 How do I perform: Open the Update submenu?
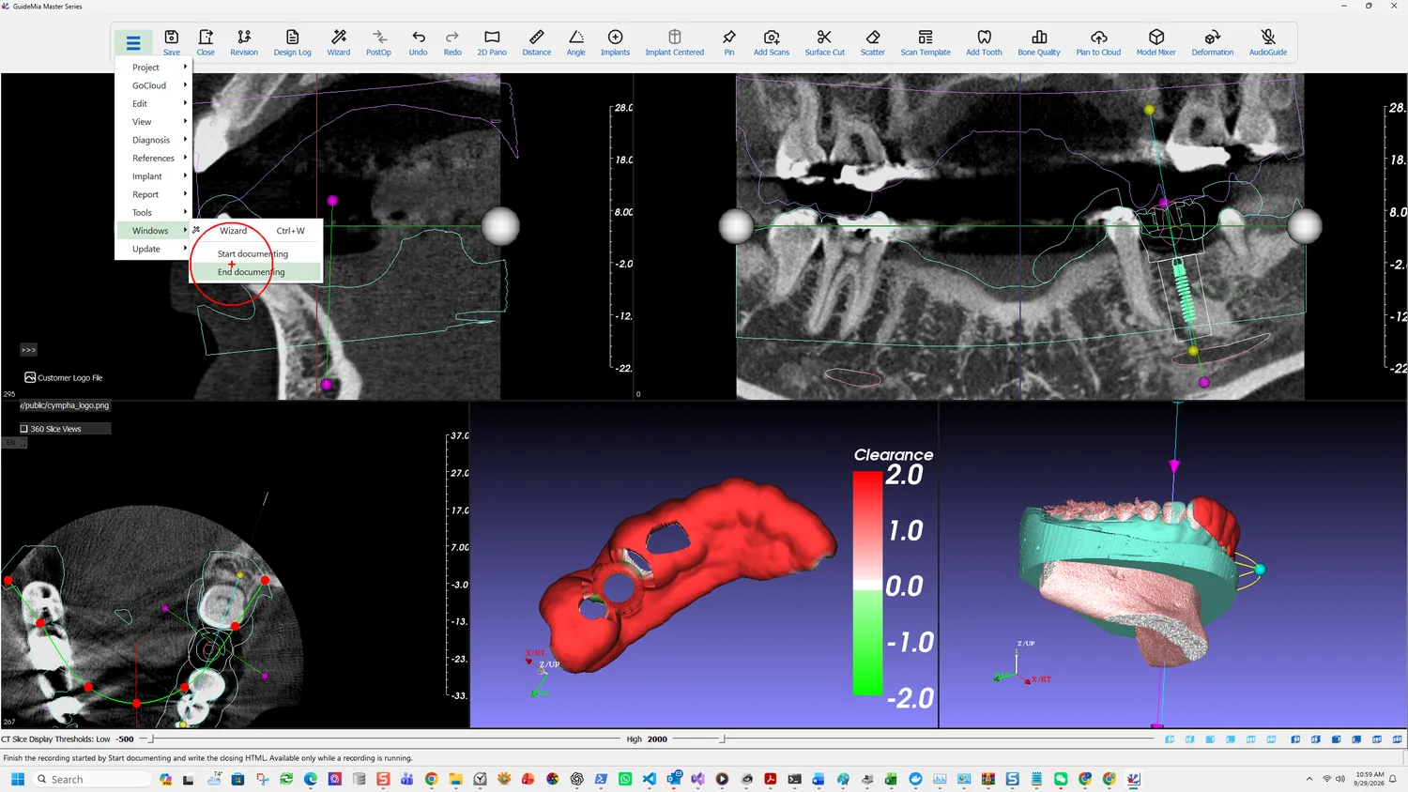pos(152,249)
